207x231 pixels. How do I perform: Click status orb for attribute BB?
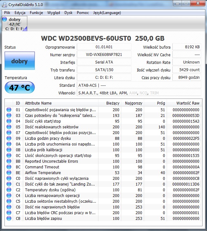tap(9, 161)
